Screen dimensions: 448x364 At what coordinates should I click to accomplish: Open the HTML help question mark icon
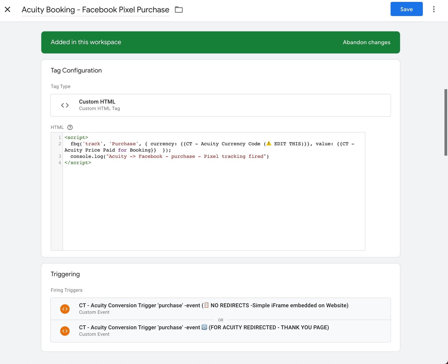pyautogui.click(x=70, y=127)
